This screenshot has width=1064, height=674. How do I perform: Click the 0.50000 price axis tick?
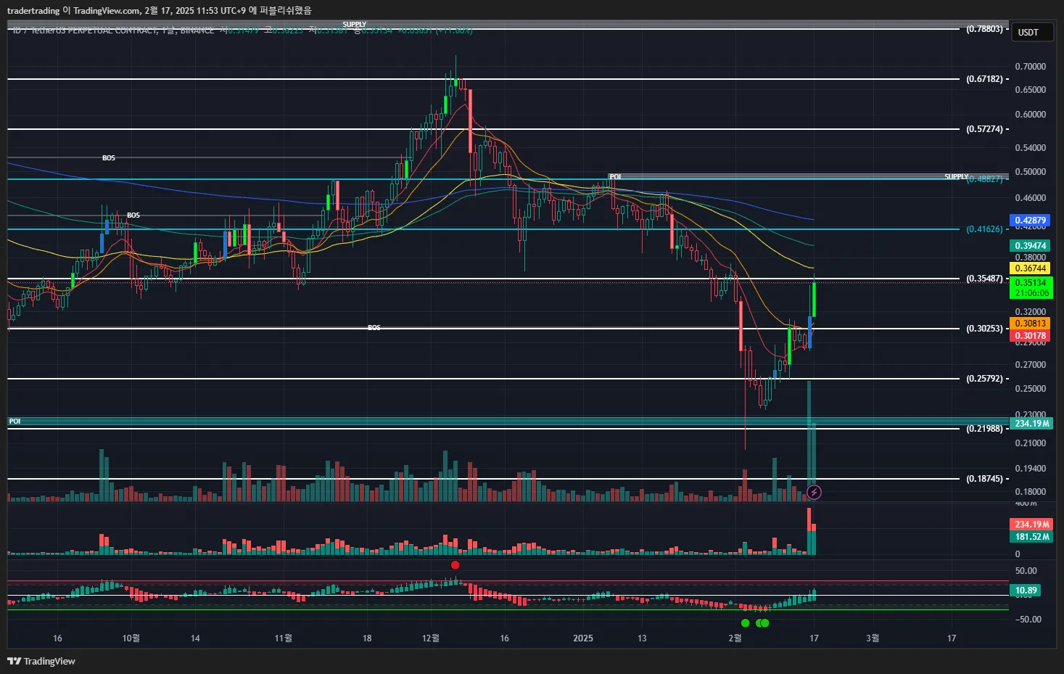pos(1030,172)
